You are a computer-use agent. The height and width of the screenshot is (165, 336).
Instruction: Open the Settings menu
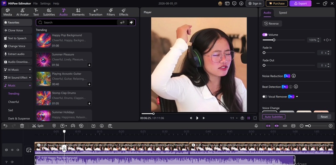pyautogui.click(x=45, y=3)
